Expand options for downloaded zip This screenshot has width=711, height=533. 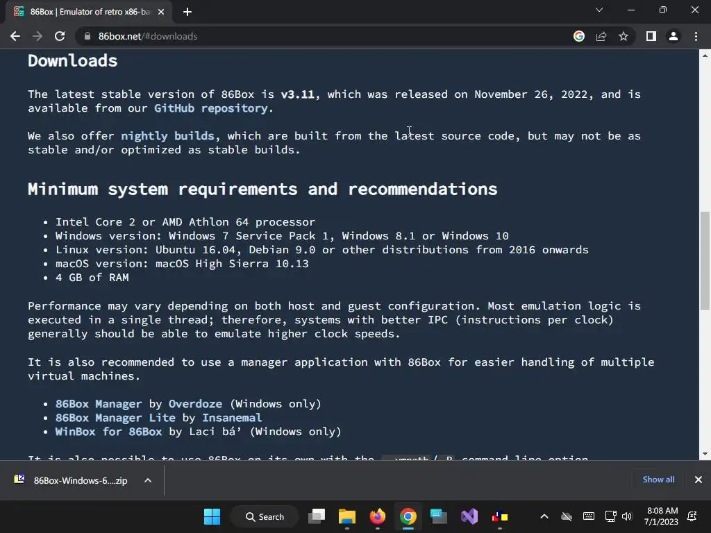[x=148, y=480]
